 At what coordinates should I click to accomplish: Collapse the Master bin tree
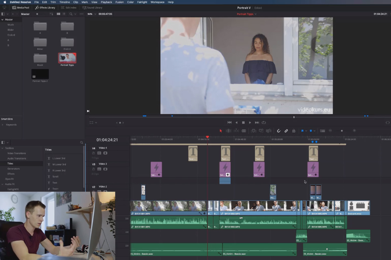2,19
